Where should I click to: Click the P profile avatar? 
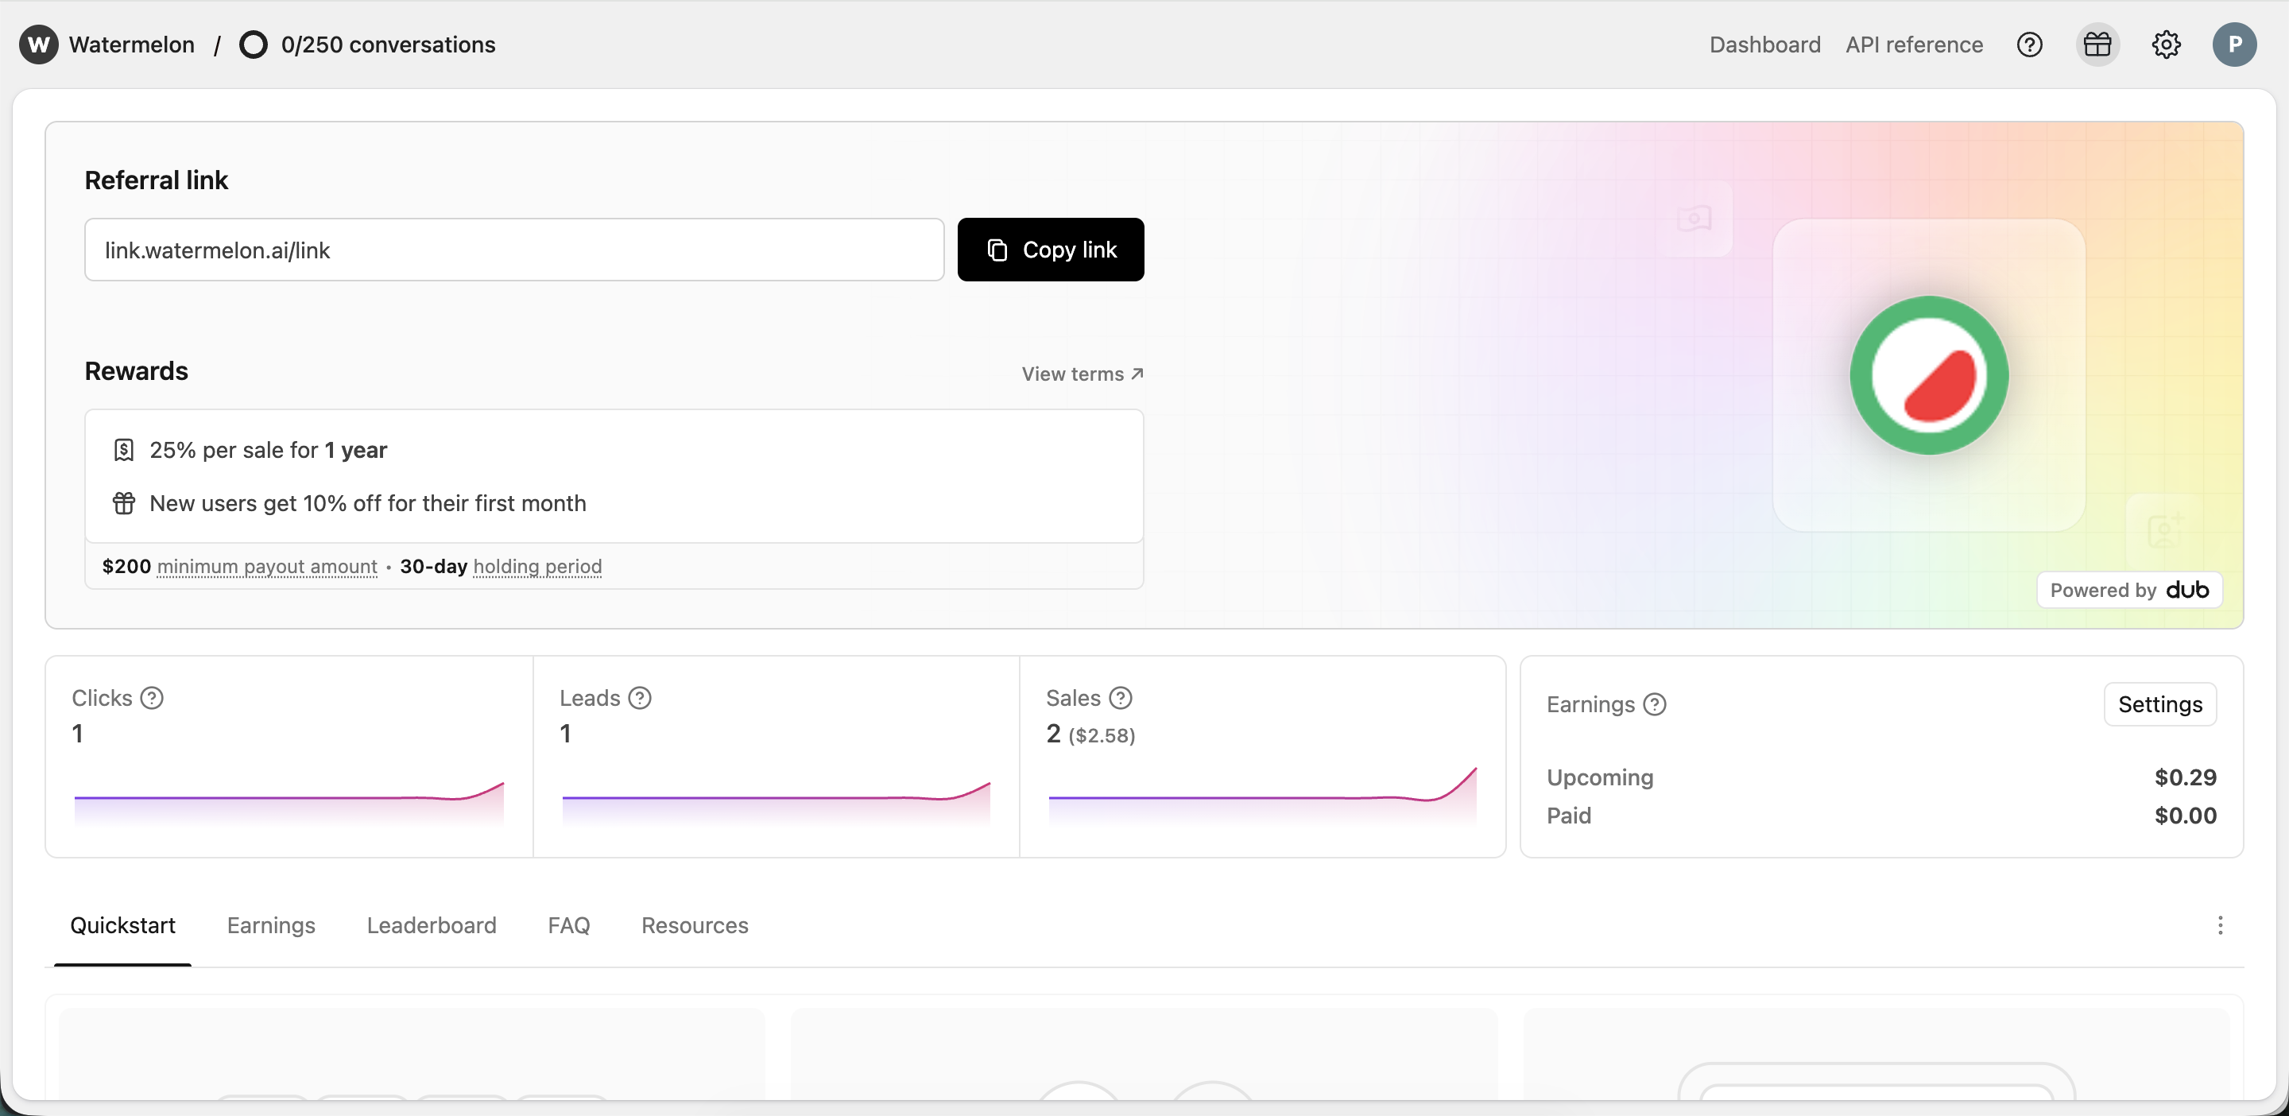point(2234,45)
